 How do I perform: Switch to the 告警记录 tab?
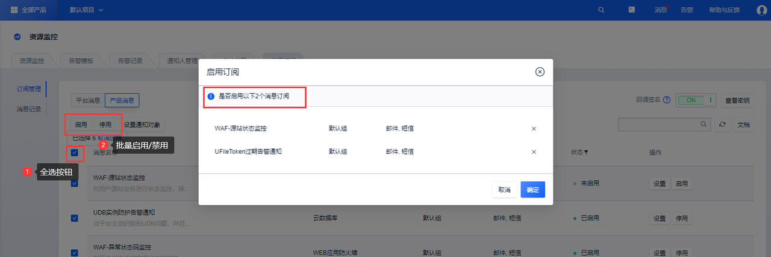(130, 60)
